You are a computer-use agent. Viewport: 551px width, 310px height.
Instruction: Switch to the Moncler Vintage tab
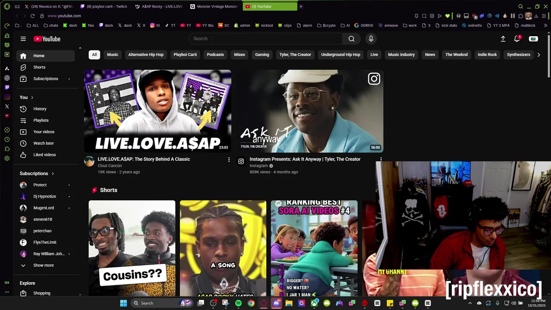coord(214,6)
